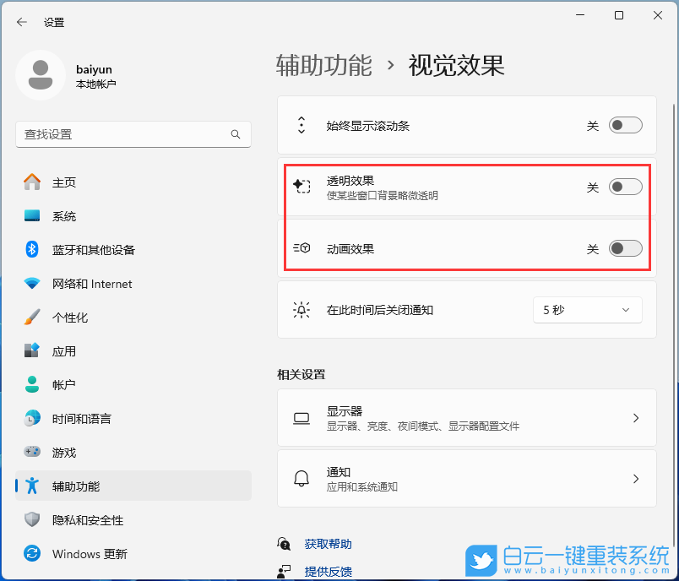
Task: Enable the 始终显示滚动条 switch
Action: pyautogui.click(x=625, y=124)
